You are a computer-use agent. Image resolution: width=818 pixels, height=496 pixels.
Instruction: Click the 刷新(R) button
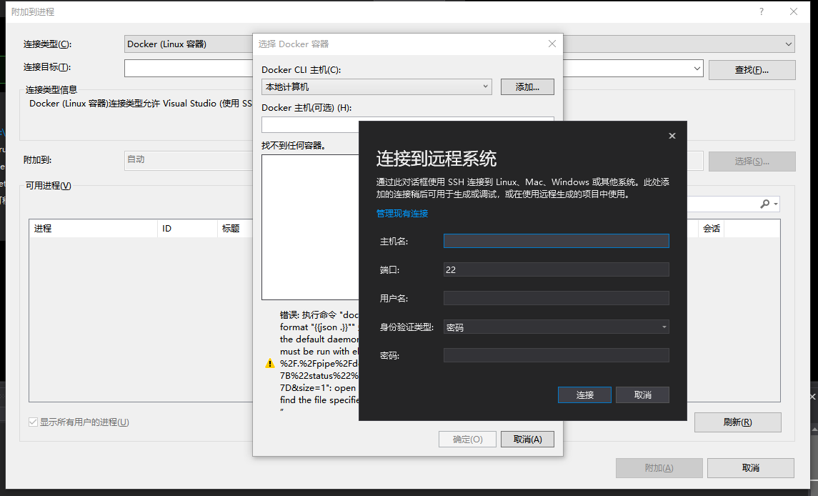tap(738, 422)
